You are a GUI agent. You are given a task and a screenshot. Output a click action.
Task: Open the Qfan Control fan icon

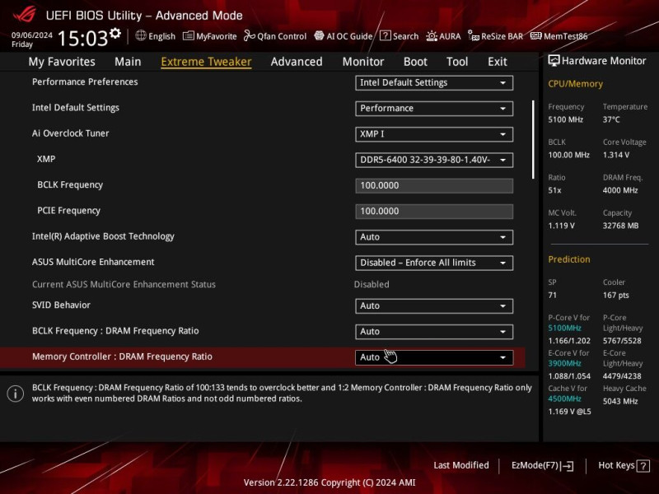(x=250, y=35)
